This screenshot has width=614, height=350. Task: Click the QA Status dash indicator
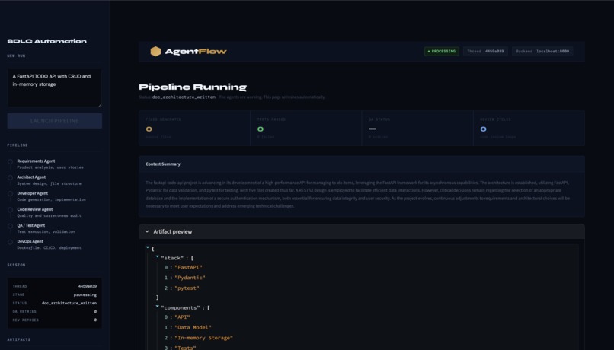372,129
